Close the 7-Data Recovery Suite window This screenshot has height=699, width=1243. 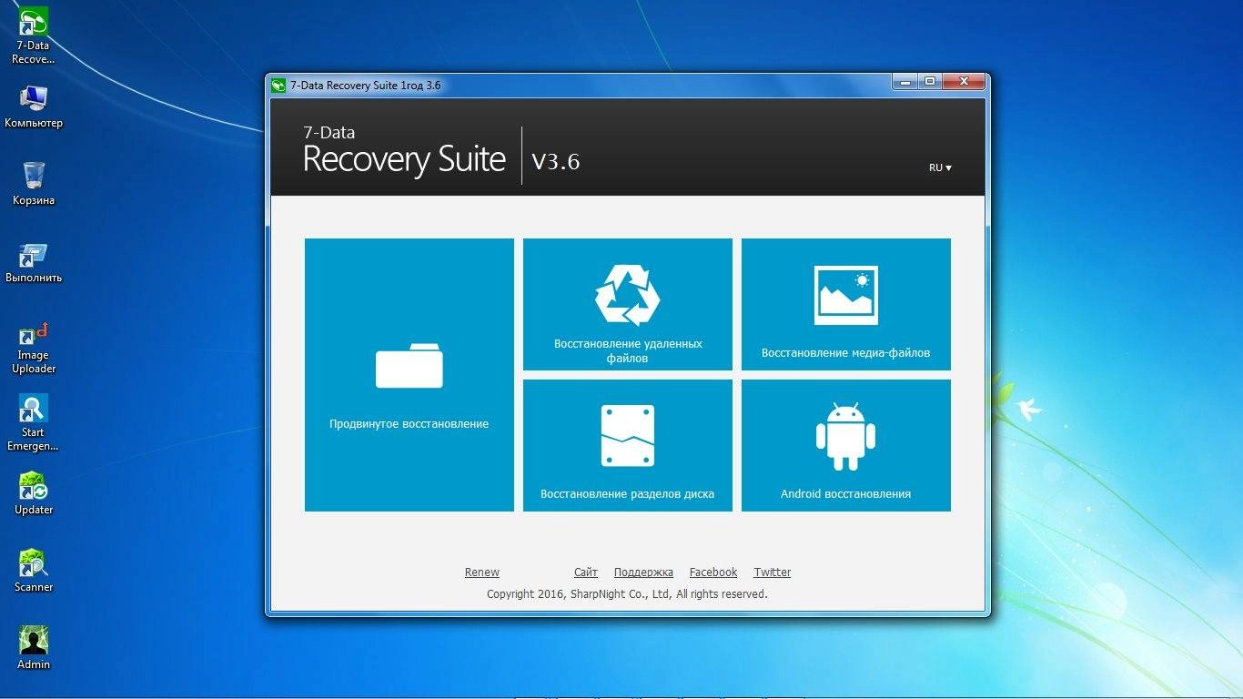(x=964, y=82)
